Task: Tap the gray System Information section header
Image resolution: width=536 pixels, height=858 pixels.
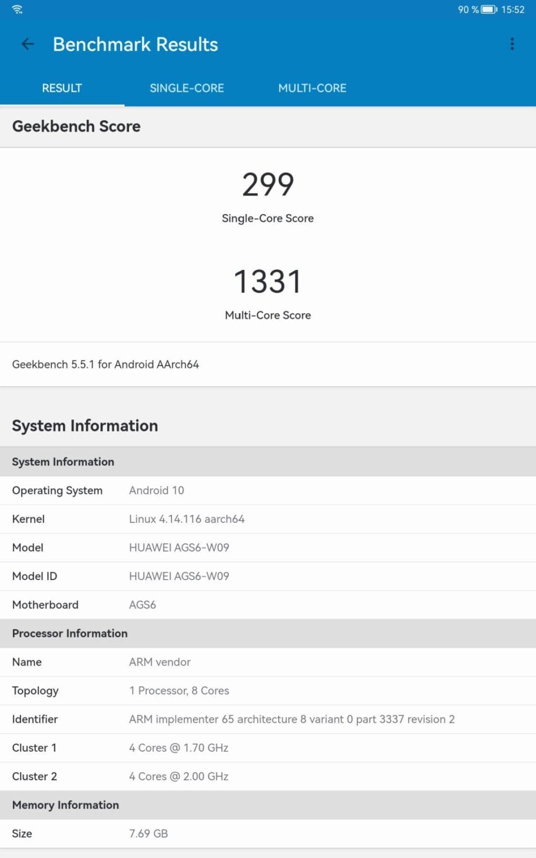Action: coord(268,462)
